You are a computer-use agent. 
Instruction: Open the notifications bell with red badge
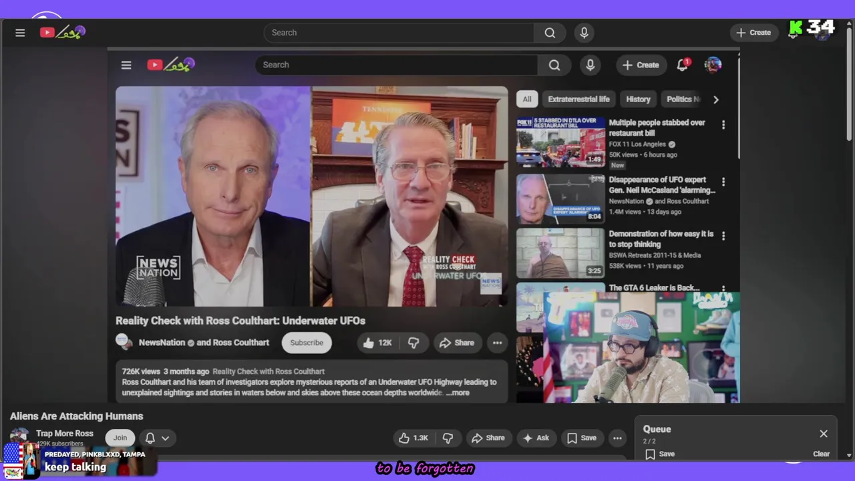(683, 65)
